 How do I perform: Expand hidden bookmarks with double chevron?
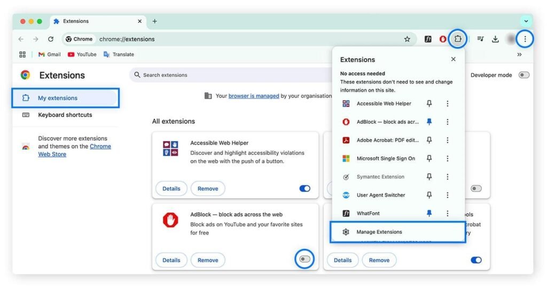pyautogui.click(x=519, y=54)
